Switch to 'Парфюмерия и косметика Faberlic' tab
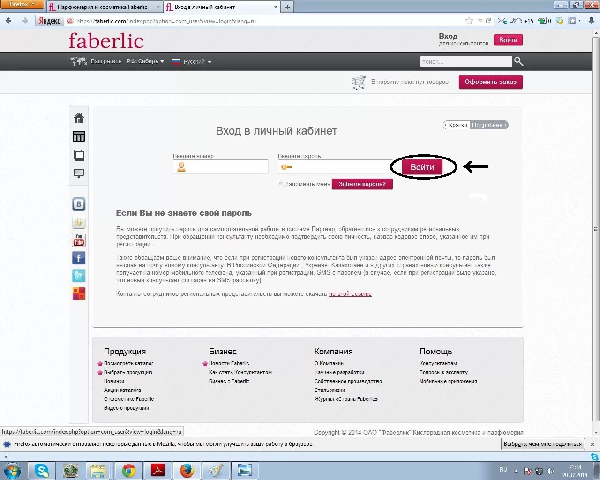This screenshot has height=480, width=600. pos(105,7)
